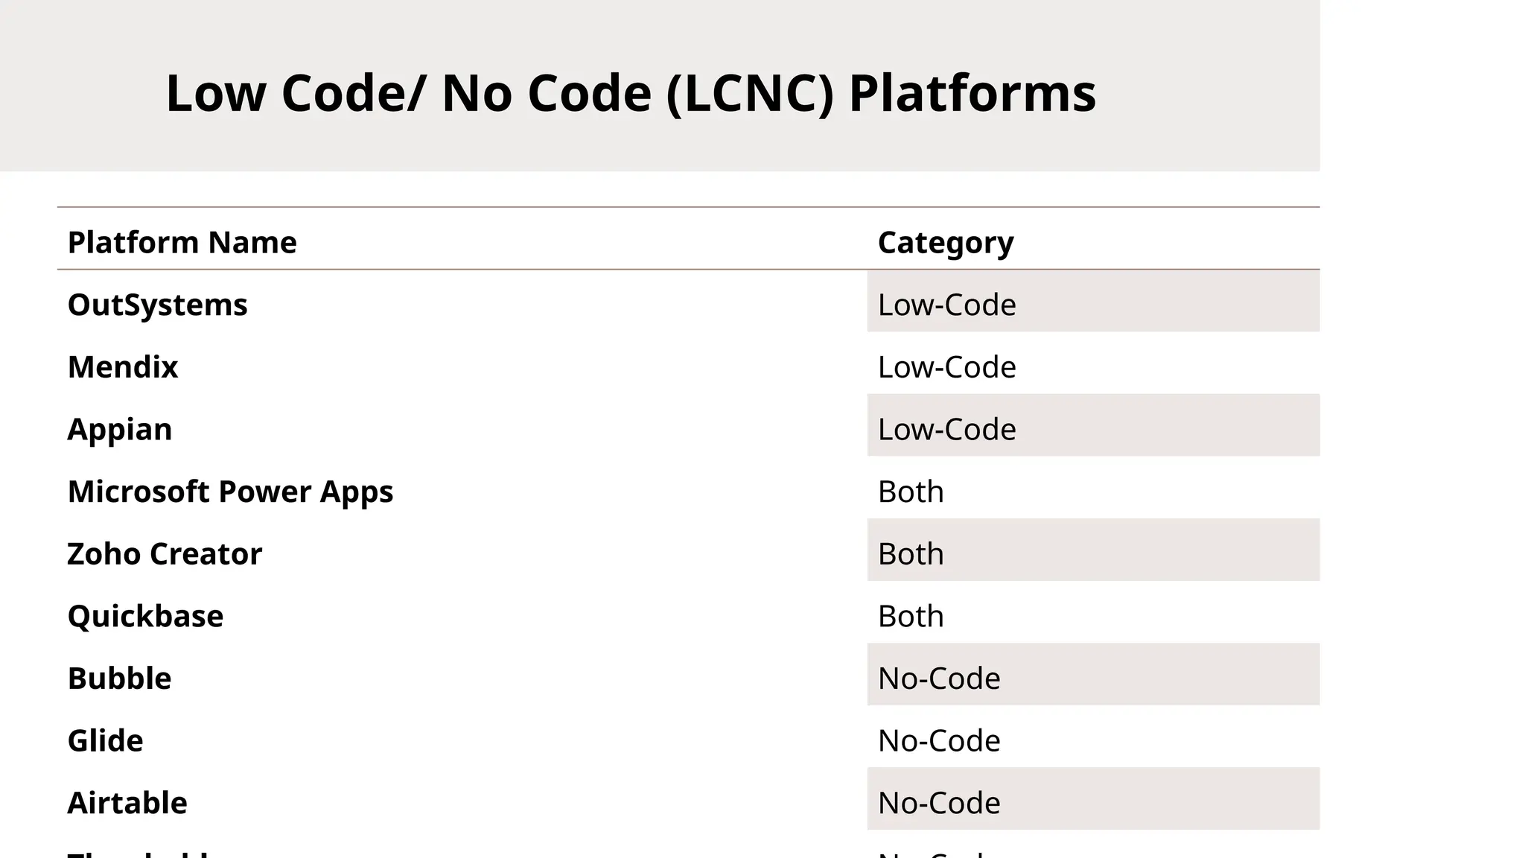Select the Platform Name column header
The height and width of the screenshot is (858, 1525).
[x=182, y=242]
